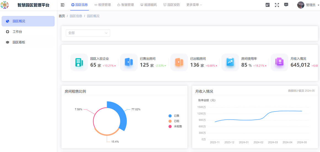
Task: Click the 智慧管理 tab icon
Action: 119,5
